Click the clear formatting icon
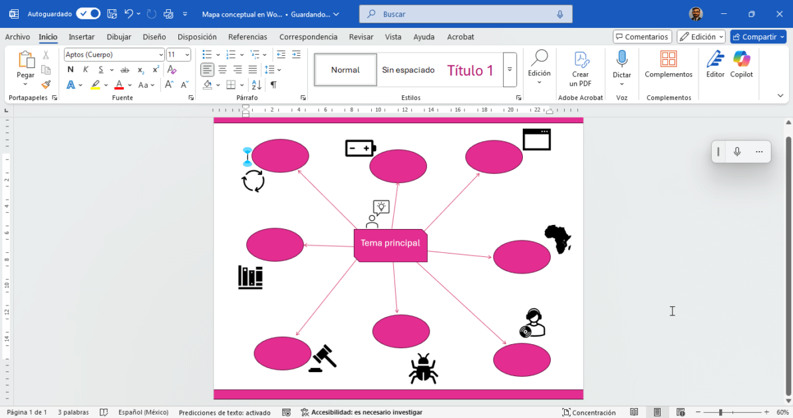This screenshot has height=418, width=793. point(172,70)
